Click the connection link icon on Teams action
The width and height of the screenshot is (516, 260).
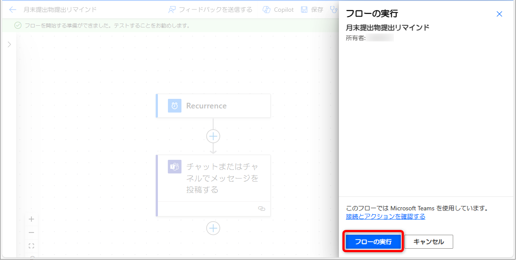point(262,209)
